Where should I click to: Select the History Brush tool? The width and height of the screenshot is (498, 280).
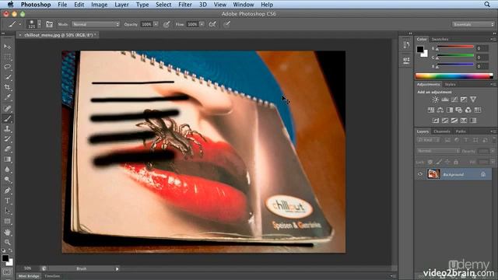tap(7, 139)
